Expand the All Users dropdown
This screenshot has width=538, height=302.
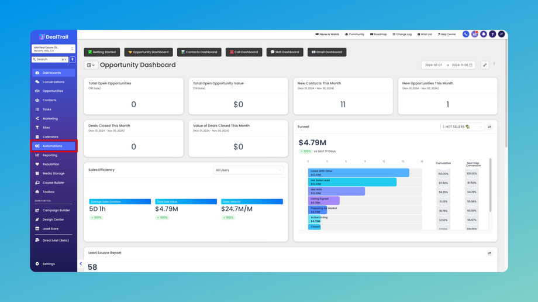coord(249,170)
